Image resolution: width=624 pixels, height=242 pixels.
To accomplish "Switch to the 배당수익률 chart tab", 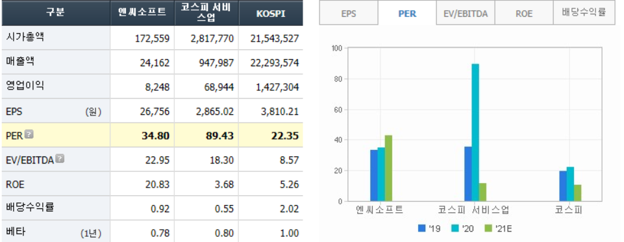I will [x=584, y=13].
